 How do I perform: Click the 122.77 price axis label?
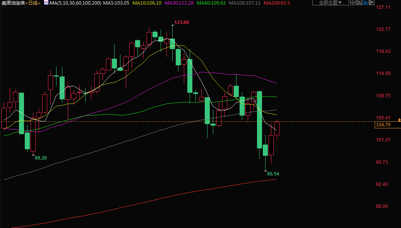pyautogui.click(x=383, y=29)
